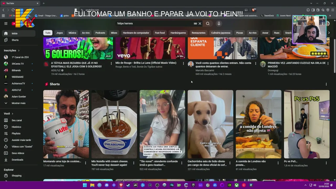This screenshot has height=189, width=336.
Task: Open Discord from the taskbar
Action: [x=107, y=185]
